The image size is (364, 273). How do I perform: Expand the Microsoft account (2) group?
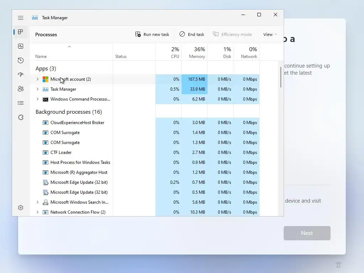click(x=37, y=79)
